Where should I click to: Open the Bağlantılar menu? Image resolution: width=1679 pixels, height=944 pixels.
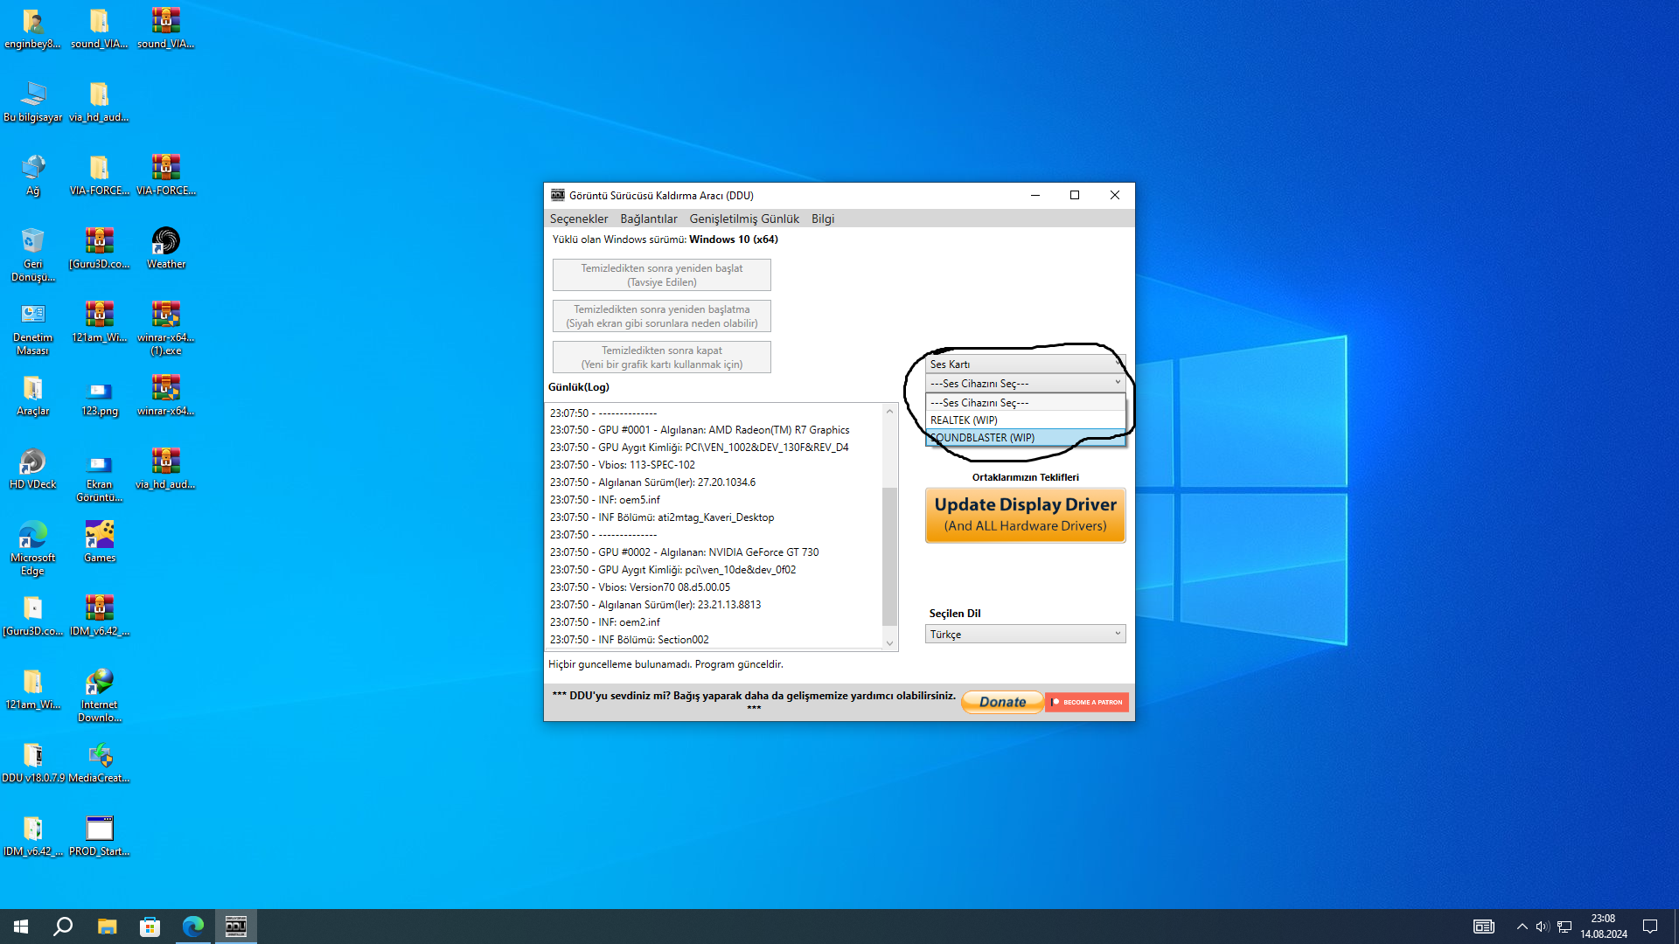click(x=648, y=219)
